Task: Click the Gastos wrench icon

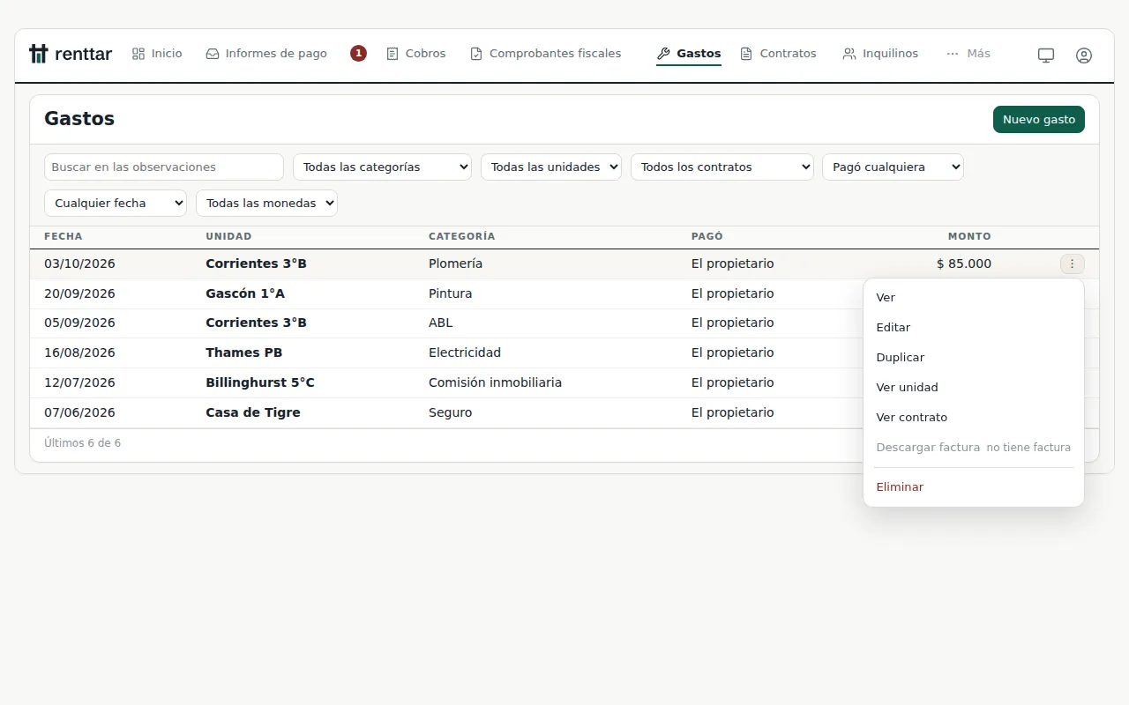Action: tap(664, 54)
